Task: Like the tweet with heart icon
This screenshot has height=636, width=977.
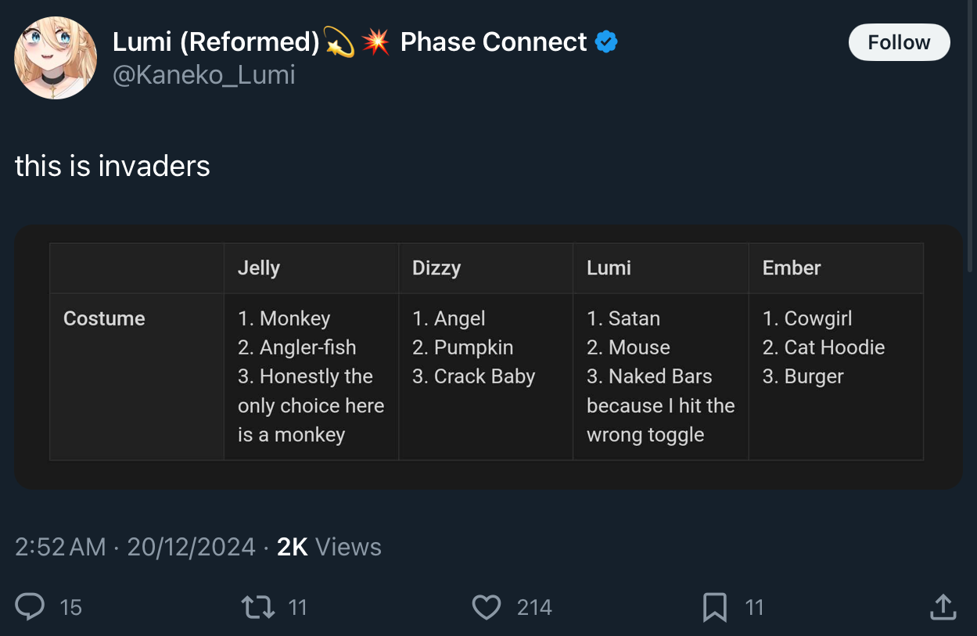Action: 487,607
